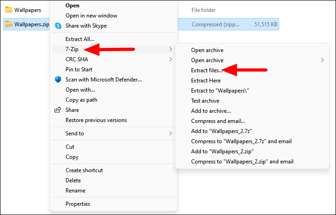The width and height of the screenshot is (336, 215).
Task: Choose Compress to "Wallpapers_2.zip" and email
Action: pos(242,162)
